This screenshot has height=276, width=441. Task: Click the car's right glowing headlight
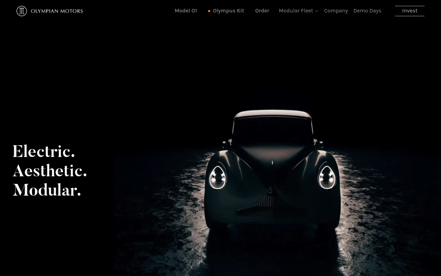coord(327,177)
